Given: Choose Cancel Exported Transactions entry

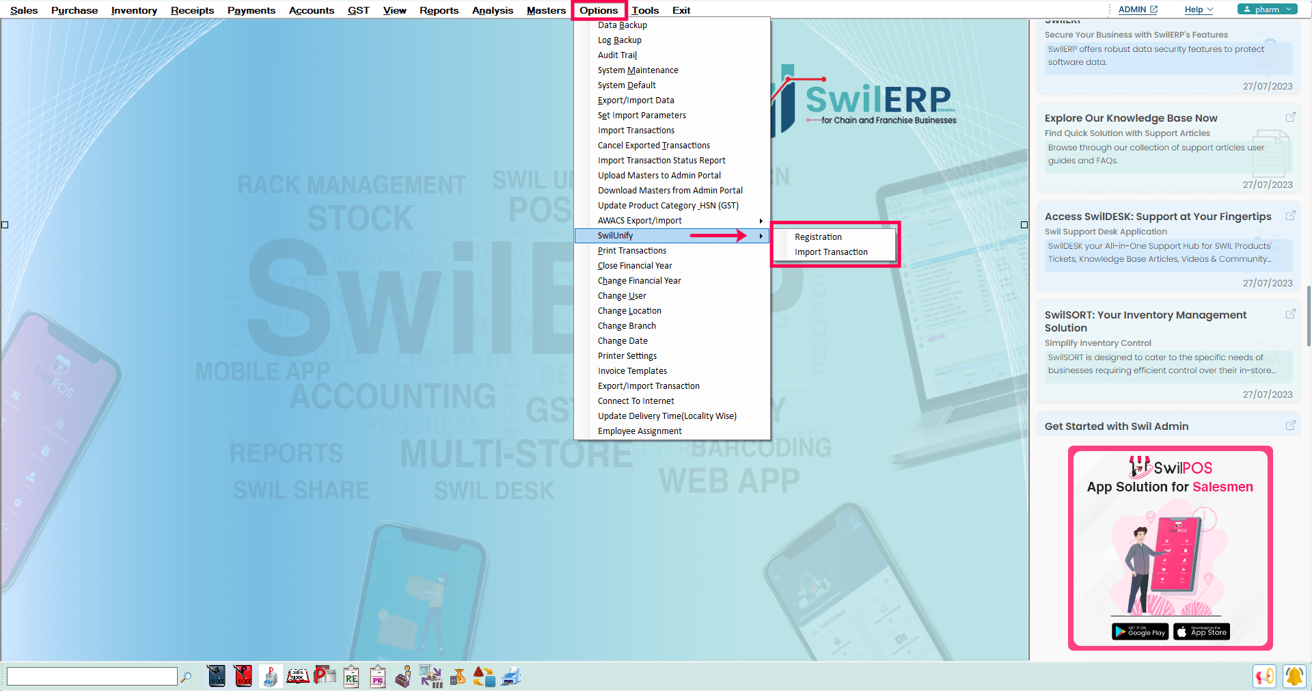Looking at the screenshot, I should (672, 146).
